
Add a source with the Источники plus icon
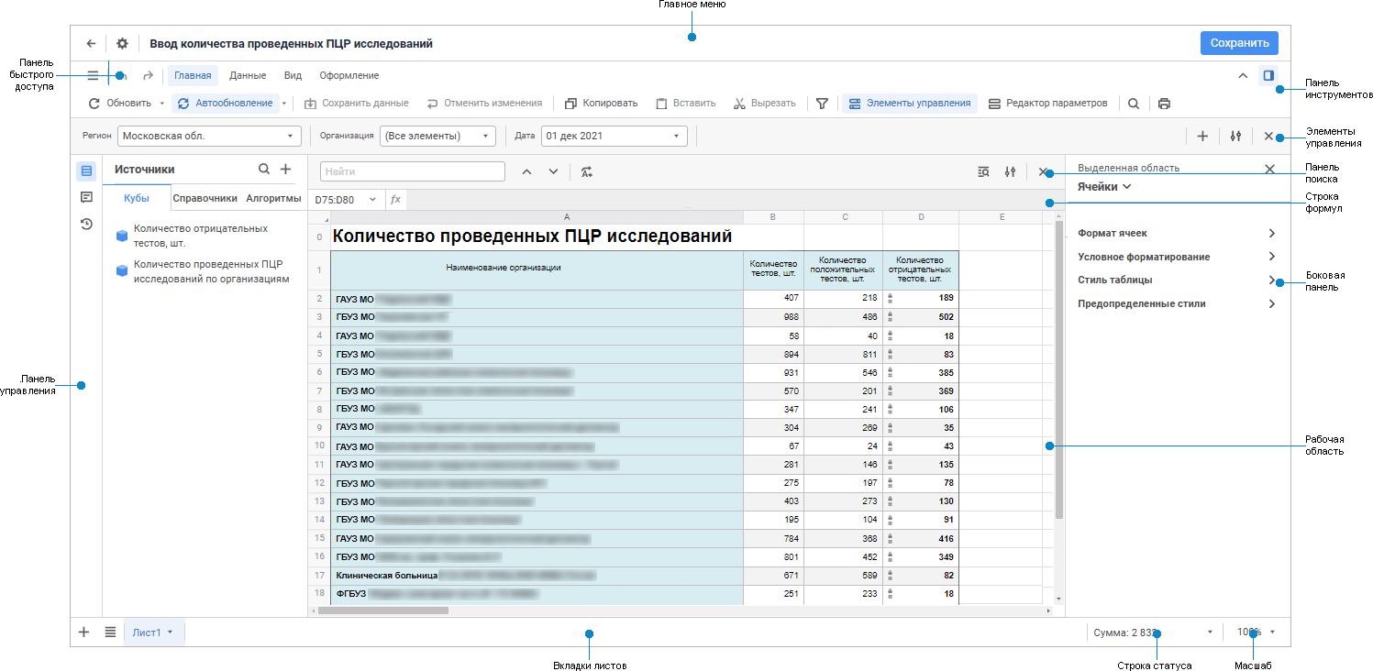click(x=285, y=169)
